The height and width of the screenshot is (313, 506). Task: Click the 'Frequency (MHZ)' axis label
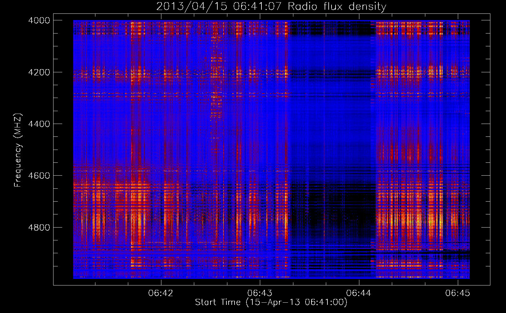(18, 150)
